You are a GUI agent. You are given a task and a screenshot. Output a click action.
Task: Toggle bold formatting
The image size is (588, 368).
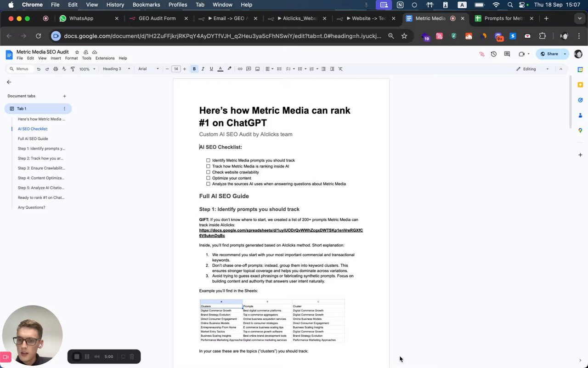tap(194, 69)
